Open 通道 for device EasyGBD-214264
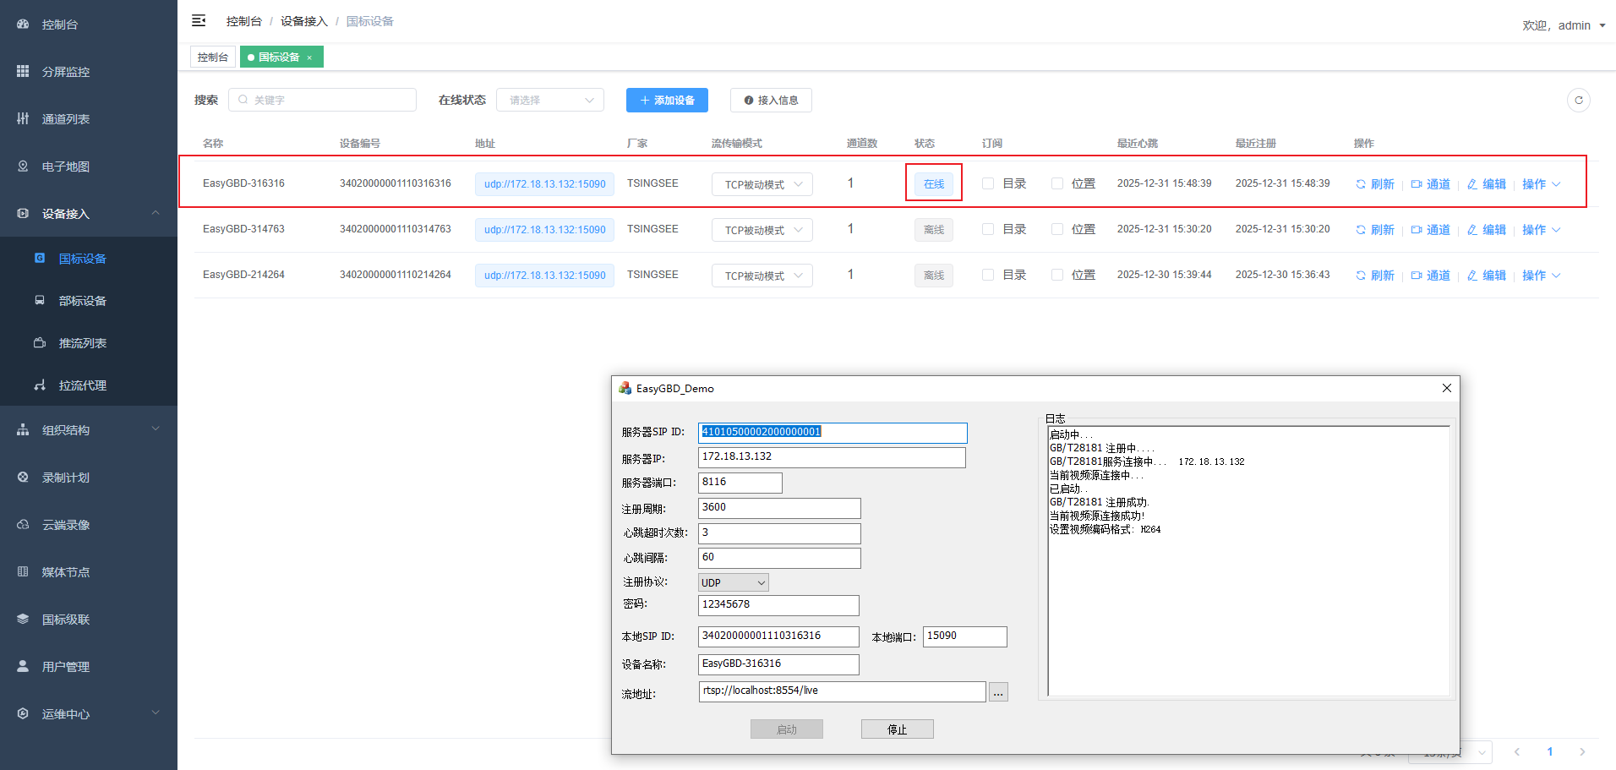This screenshot has height=770, width=1616. tap(1431, 276)
